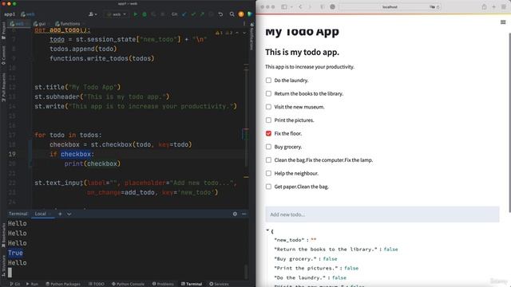The height and width of the screenshot is (287, 511).
Task: Click the orange IDE updates icon
Action: point(241,14)
